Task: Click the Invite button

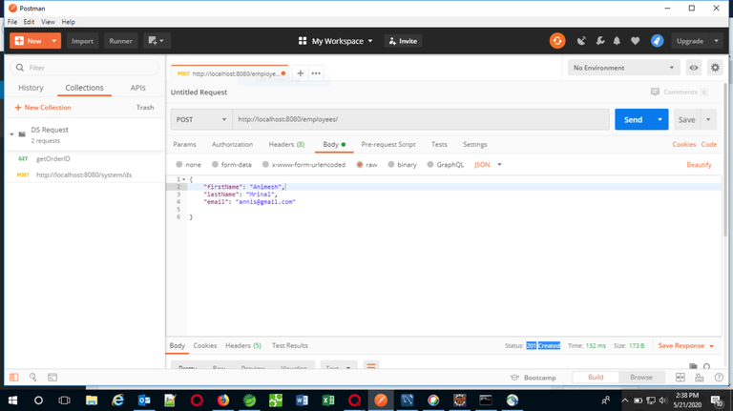Action: pos(403,41)
